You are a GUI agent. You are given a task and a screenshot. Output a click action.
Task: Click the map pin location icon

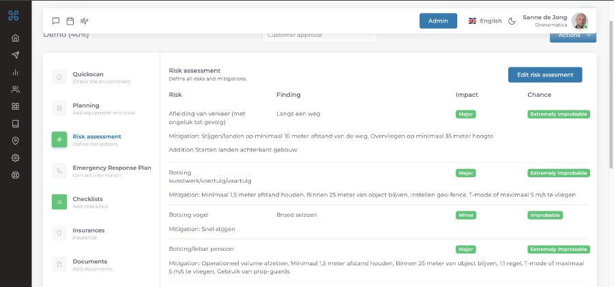16,140
